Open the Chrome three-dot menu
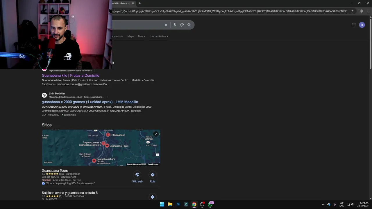Viewport: 372px width, 209px height. click(368, 11)
